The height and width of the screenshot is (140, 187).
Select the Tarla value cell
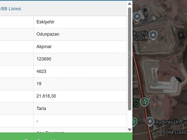(x=80, y=109)
